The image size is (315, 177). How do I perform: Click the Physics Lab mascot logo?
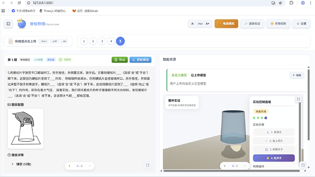pos(21,24)
